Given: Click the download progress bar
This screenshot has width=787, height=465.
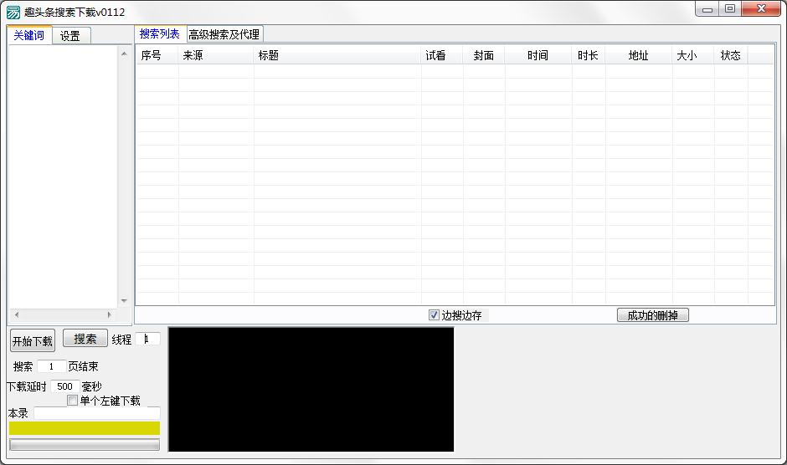Looking at the screenshot, I should (85, 444).
